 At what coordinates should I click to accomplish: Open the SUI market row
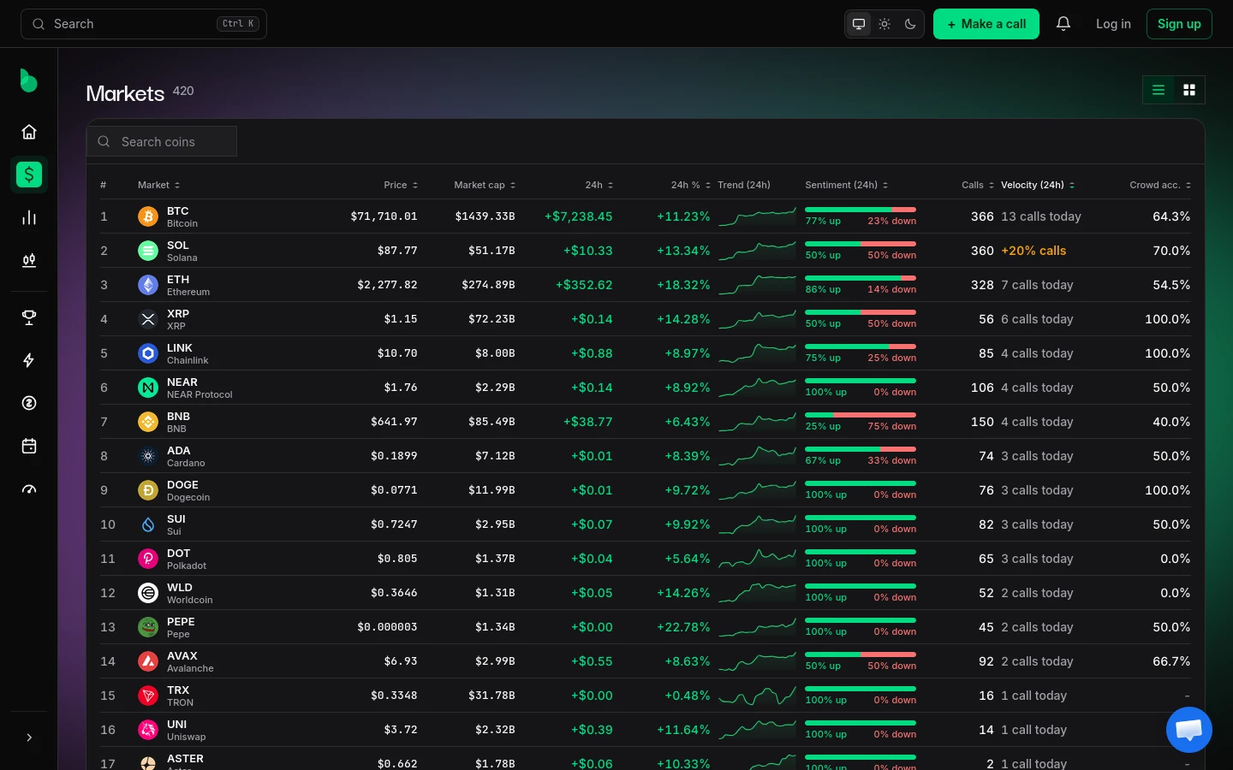[x=646, y=524]
